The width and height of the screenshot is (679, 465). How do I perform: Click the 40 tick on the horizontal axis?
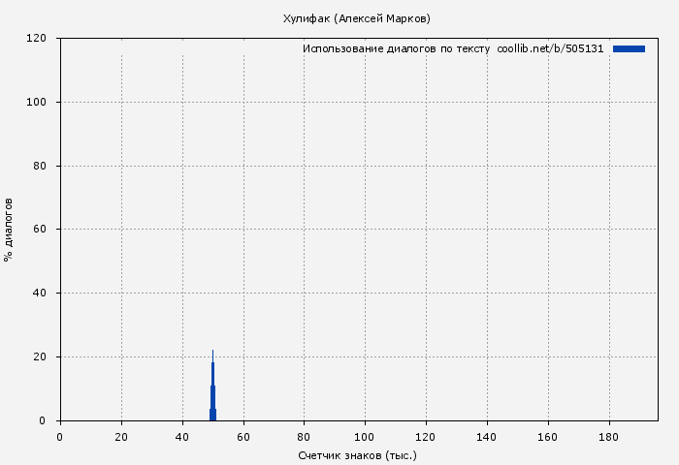tap(181, 436)
